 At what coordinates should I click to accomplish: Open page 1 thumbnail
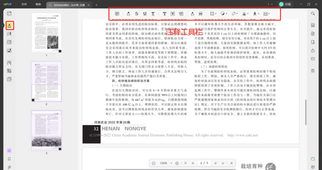(47, 33)
